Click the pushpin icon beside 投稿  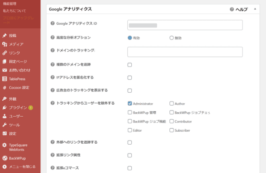[4, 35]
